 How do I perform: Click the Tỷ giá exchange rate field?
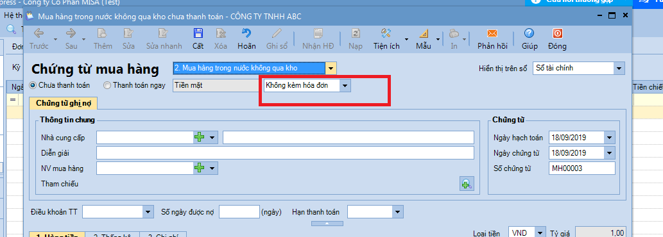click(600, 233)
